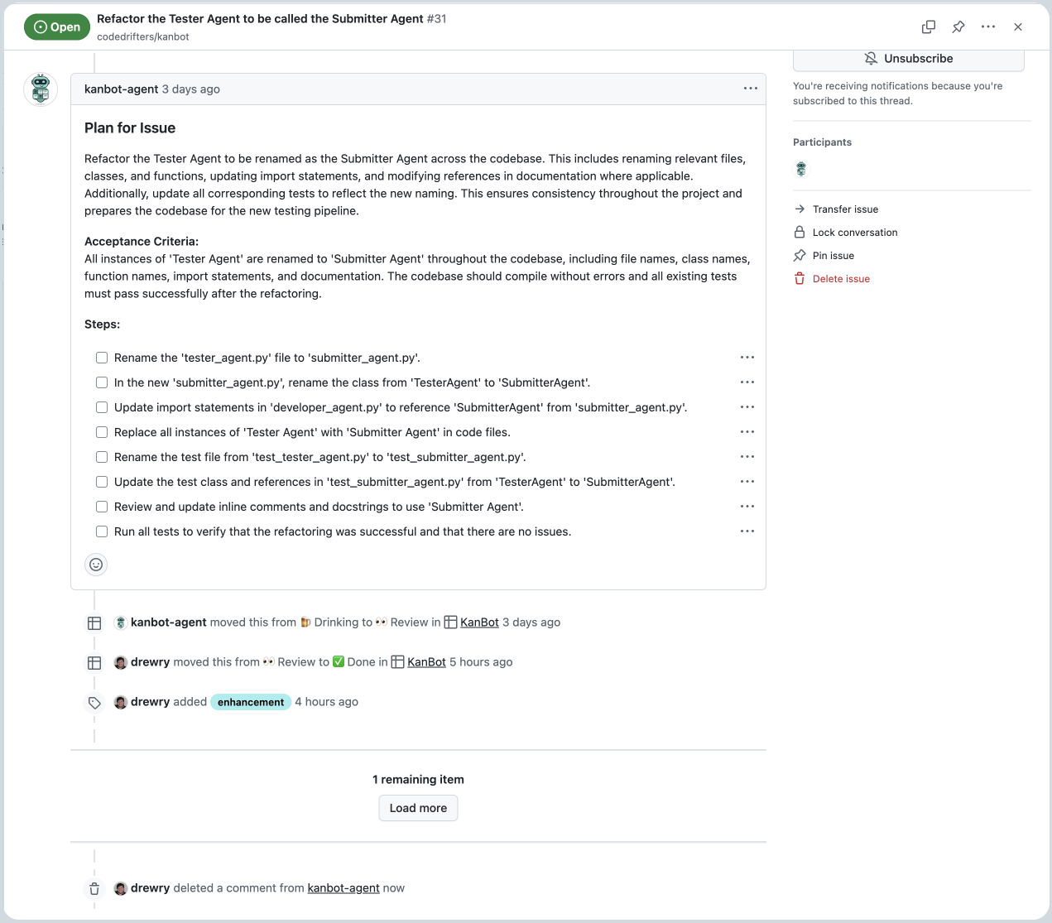Choose Lock conversation option
The image size is (1052, 923).
[854, 233]
